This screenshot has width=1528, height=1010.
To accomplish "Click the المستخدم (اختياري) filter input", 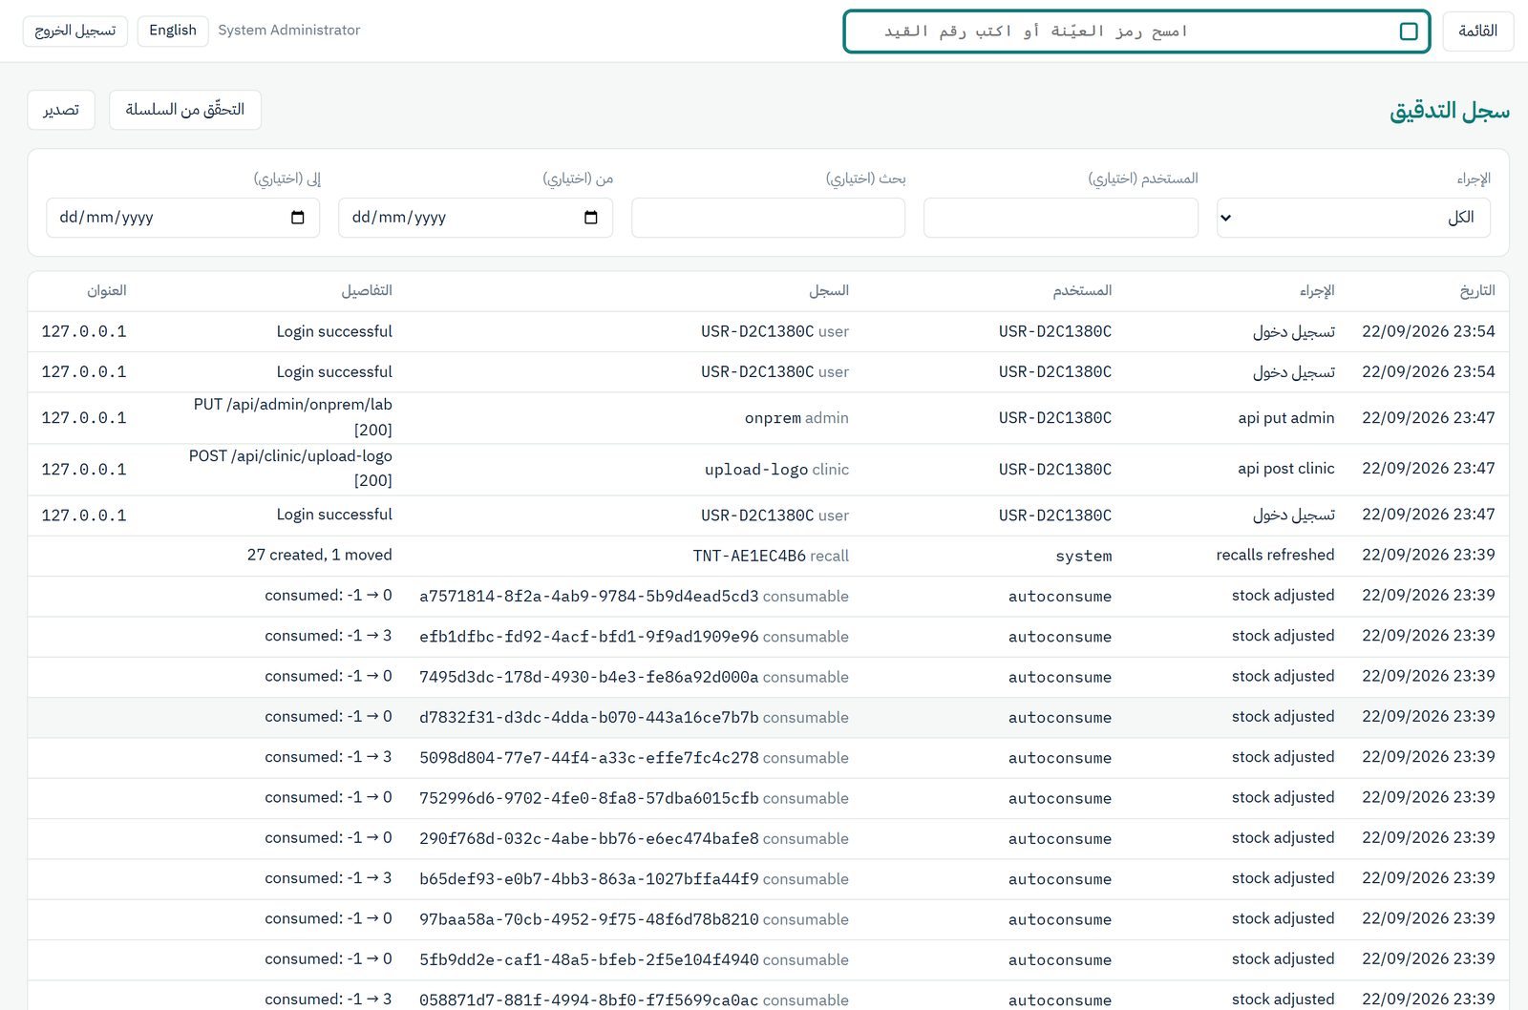I will pos(1061,218).
